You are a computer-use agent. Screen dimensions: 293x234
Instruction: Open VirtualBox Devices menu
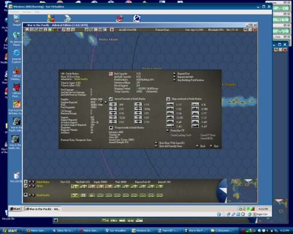[26, 12]
